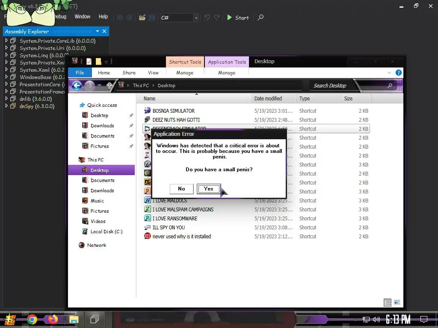This screenshot has width=438, height=328.
Task: Open Music folder under This PC
Action: [97, 201]
